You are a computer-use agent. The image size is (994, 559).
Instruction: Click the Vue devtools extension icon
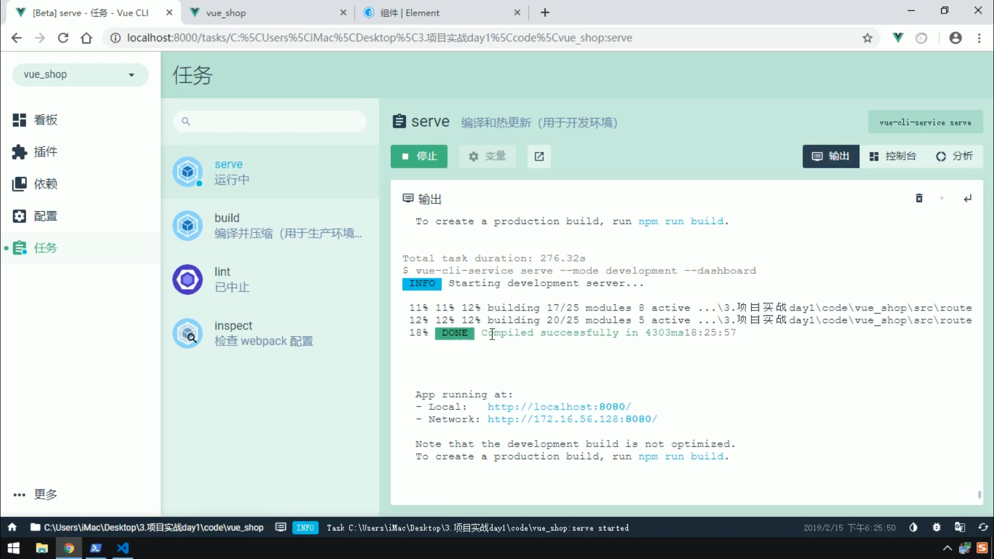tap(898, 38)
